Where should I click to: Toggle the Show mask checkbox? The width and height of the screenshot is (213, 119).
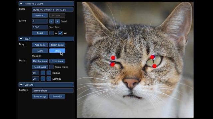(x=52, y=67)
